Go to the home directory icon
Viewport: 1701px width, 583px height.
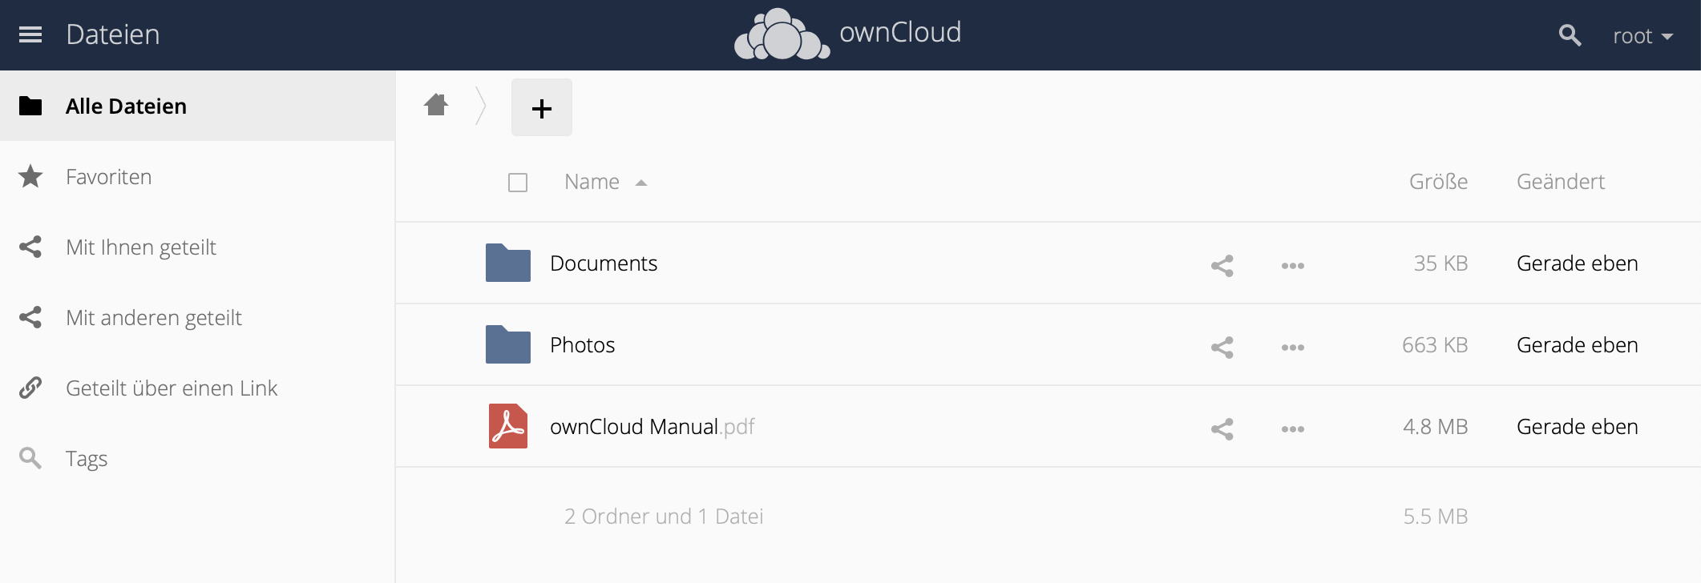(x=436, y=105)
